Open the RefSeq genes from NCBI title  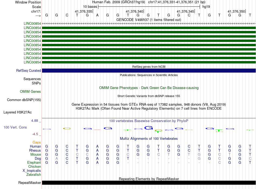tap(149, 67)
